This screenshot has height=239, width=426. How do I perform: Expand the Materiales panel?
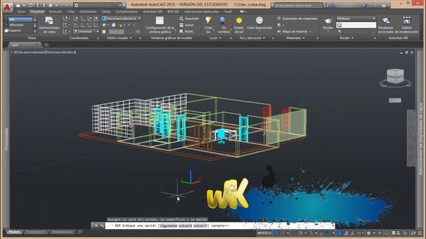click(x=296, y=38)
